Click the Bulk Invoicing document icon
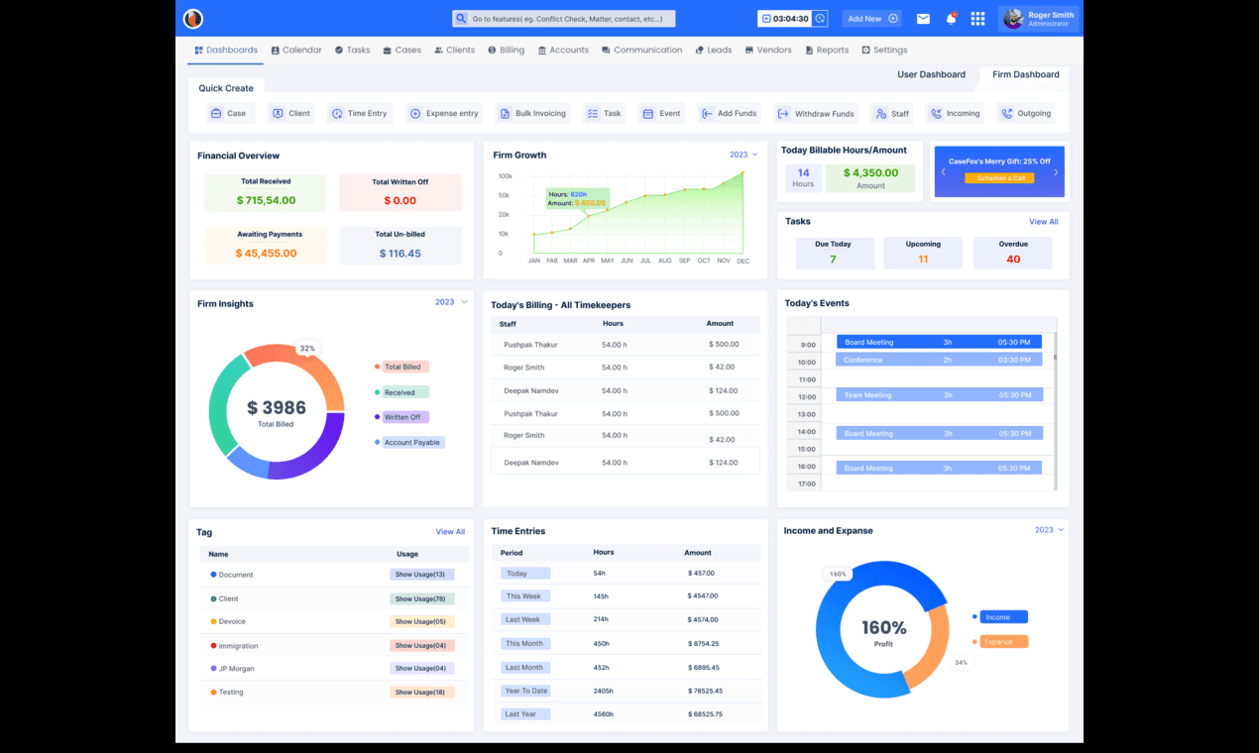The image size is (1259, 753). click(504, 113)
